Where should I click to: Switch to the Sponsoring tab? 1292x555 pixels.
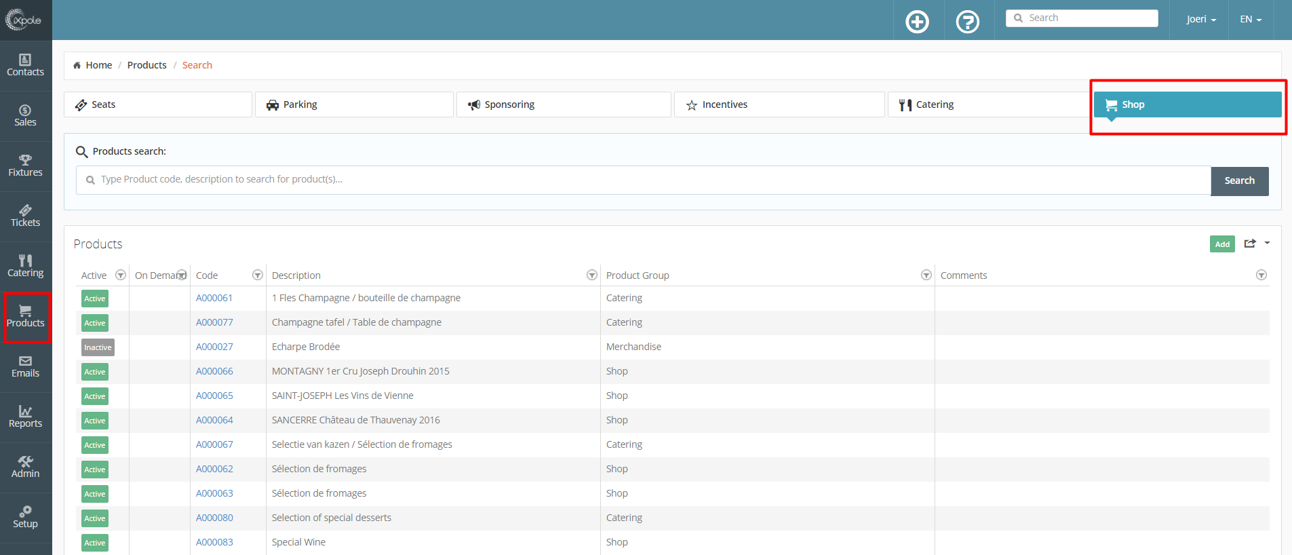(564, 104)
